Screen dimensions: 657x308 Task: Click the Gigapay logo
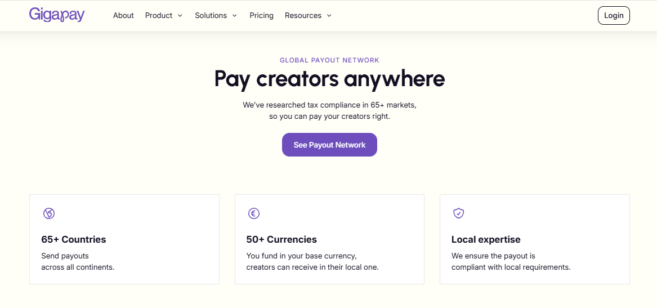[x=57, y=15]
